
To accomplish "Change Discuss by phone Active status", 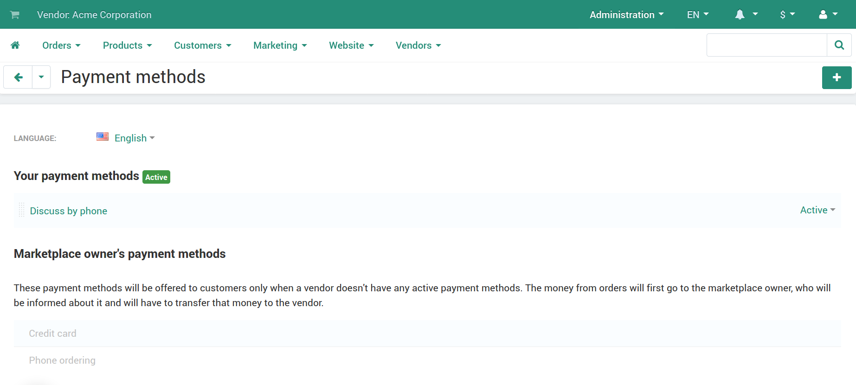I will tap(817, 210).
